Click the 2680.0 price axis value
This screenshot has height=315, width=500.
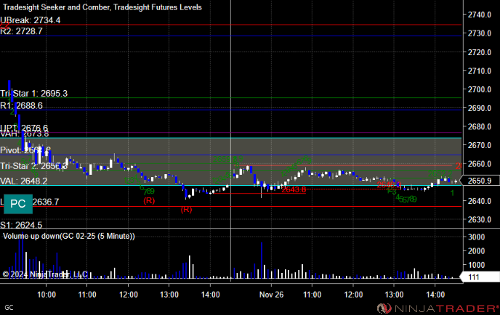coord(479,127)
